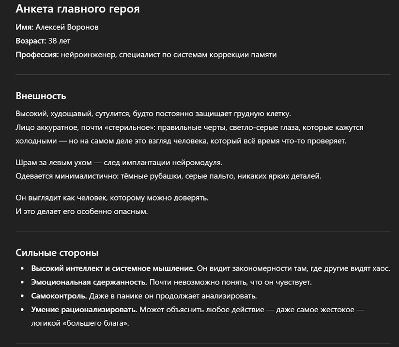Image resolution: width=399 pixels, height=347 pixels.
Task: Click bold bullet text "Самоконтроль"
Action: pyautogui.click(x=59, y=296)
